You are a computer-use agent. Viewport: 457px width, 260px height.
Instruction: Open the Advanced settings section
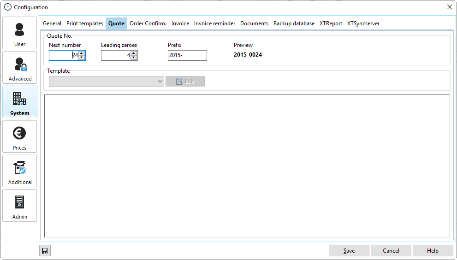click(20, 68)
